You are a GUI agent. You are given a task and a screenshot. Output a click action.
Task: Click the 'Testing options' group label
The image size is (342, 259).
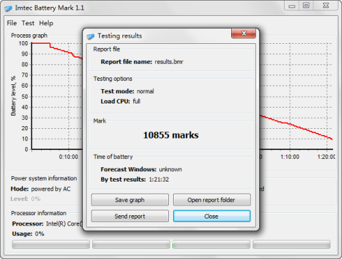(113, 79)
